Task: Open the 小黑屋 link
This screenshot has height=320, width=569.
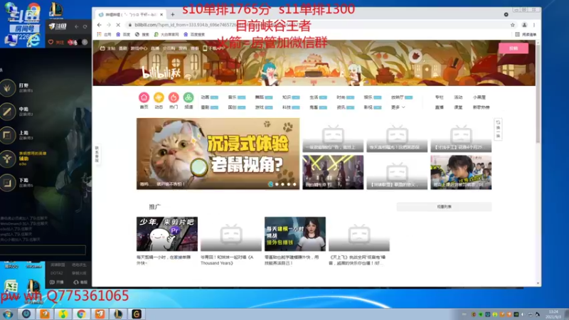Action: tap(479, 97)
